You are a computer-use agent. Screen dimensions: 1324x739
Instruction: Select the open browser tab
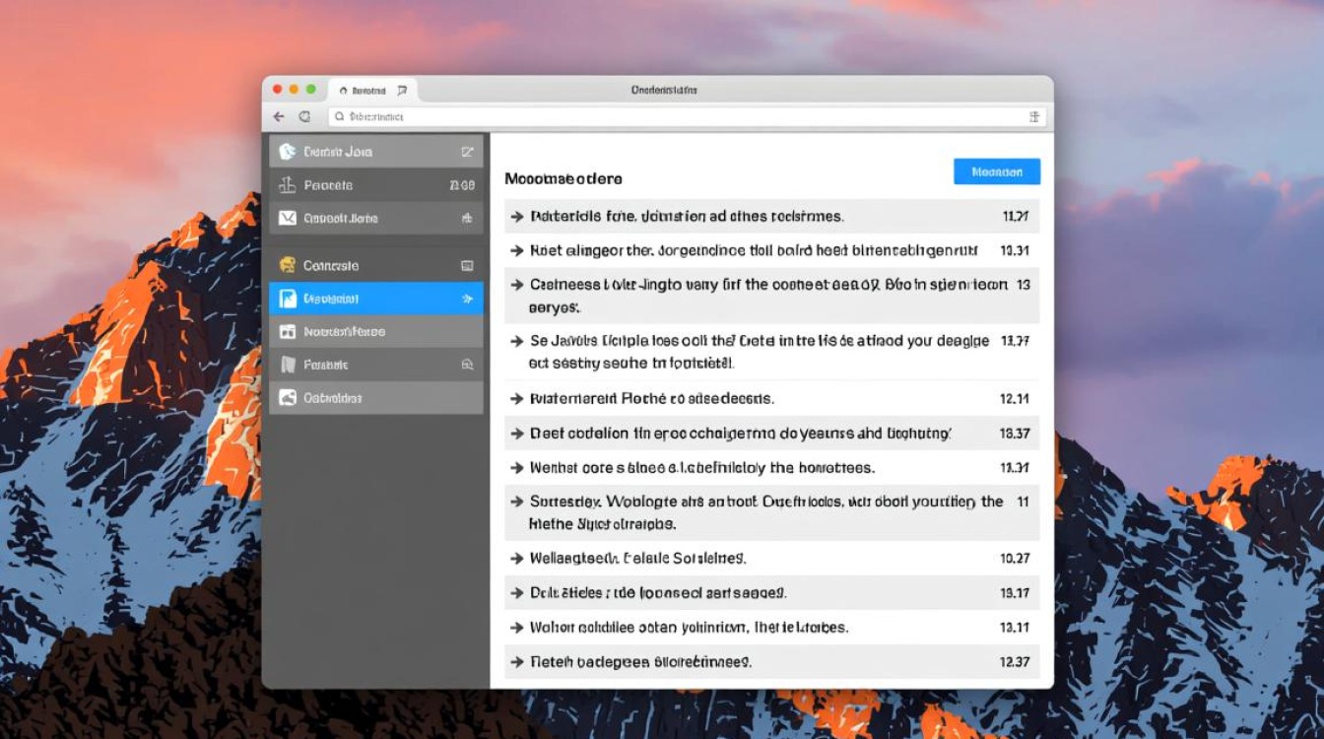pyautogui.click(x=368, y=90)
